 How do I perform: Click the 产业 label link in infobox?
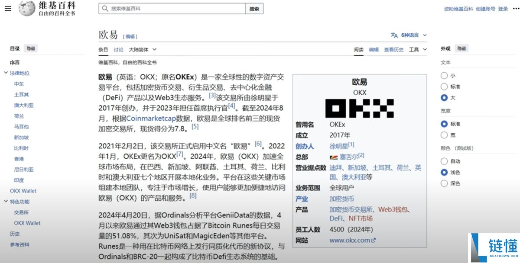302,199
